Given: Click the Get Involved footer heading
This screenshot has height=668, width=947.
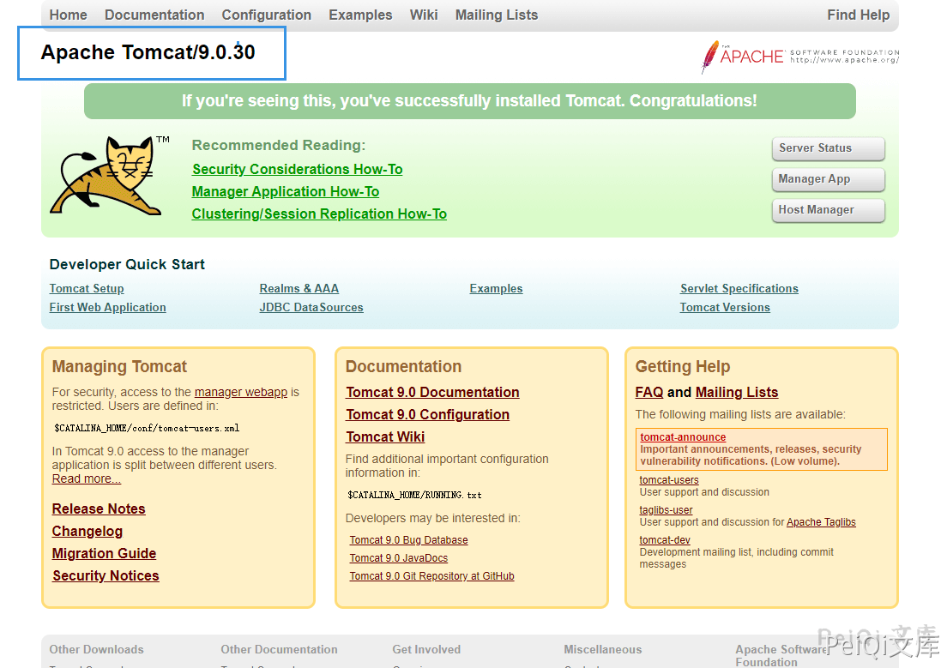Looking at the screenshot, I should pyautogui.click(x=426, y=650).
